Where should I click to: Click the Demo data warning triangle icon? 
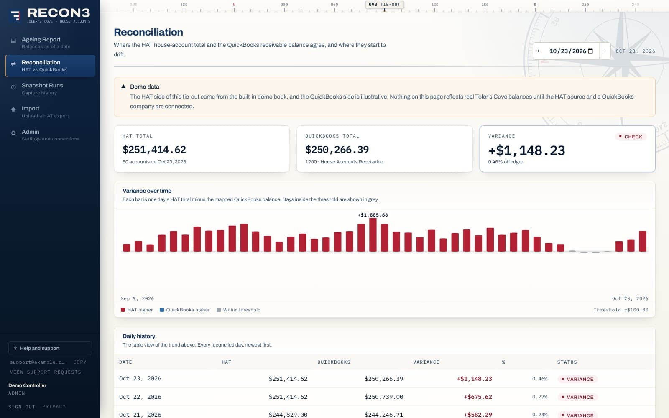[x=123, y=87]
